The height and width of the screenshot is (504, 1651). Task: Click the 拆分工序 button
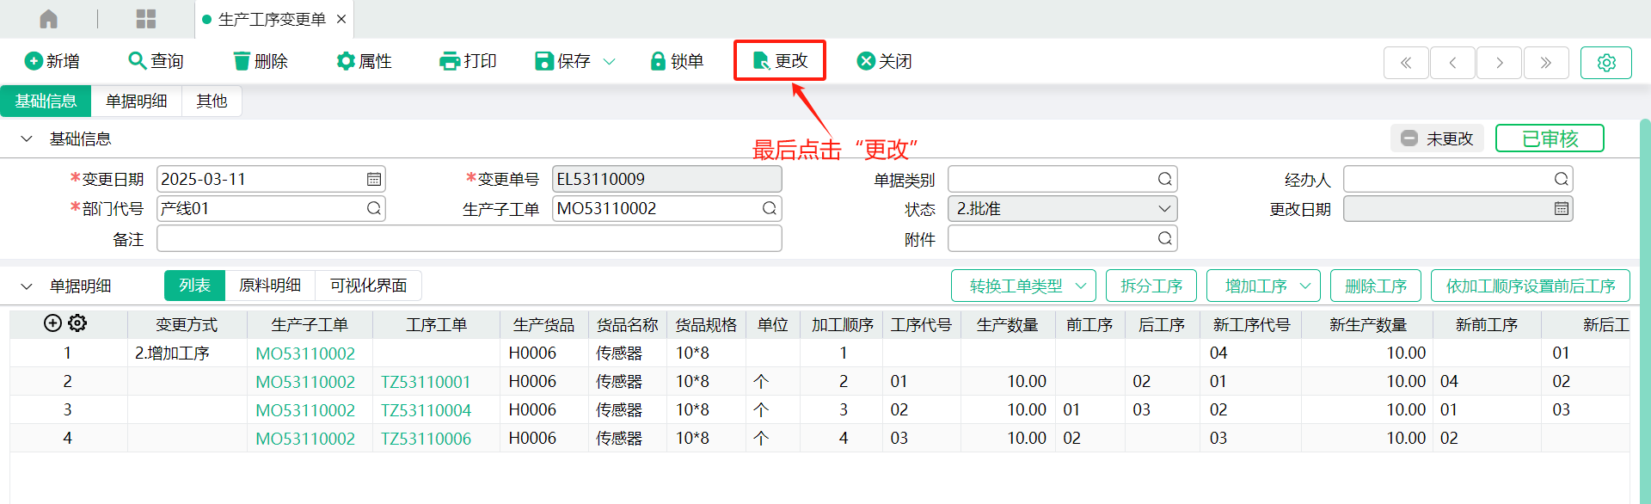[1151, 286]
